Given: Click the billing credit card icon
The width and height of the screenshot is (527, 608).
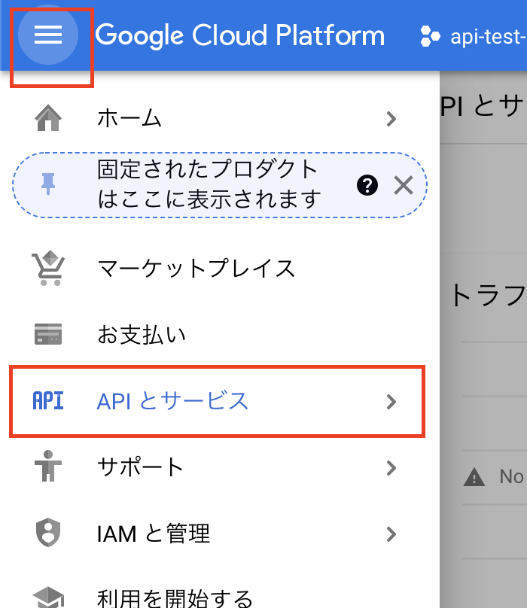Looking at the screenshot, I should click(48, 334).
